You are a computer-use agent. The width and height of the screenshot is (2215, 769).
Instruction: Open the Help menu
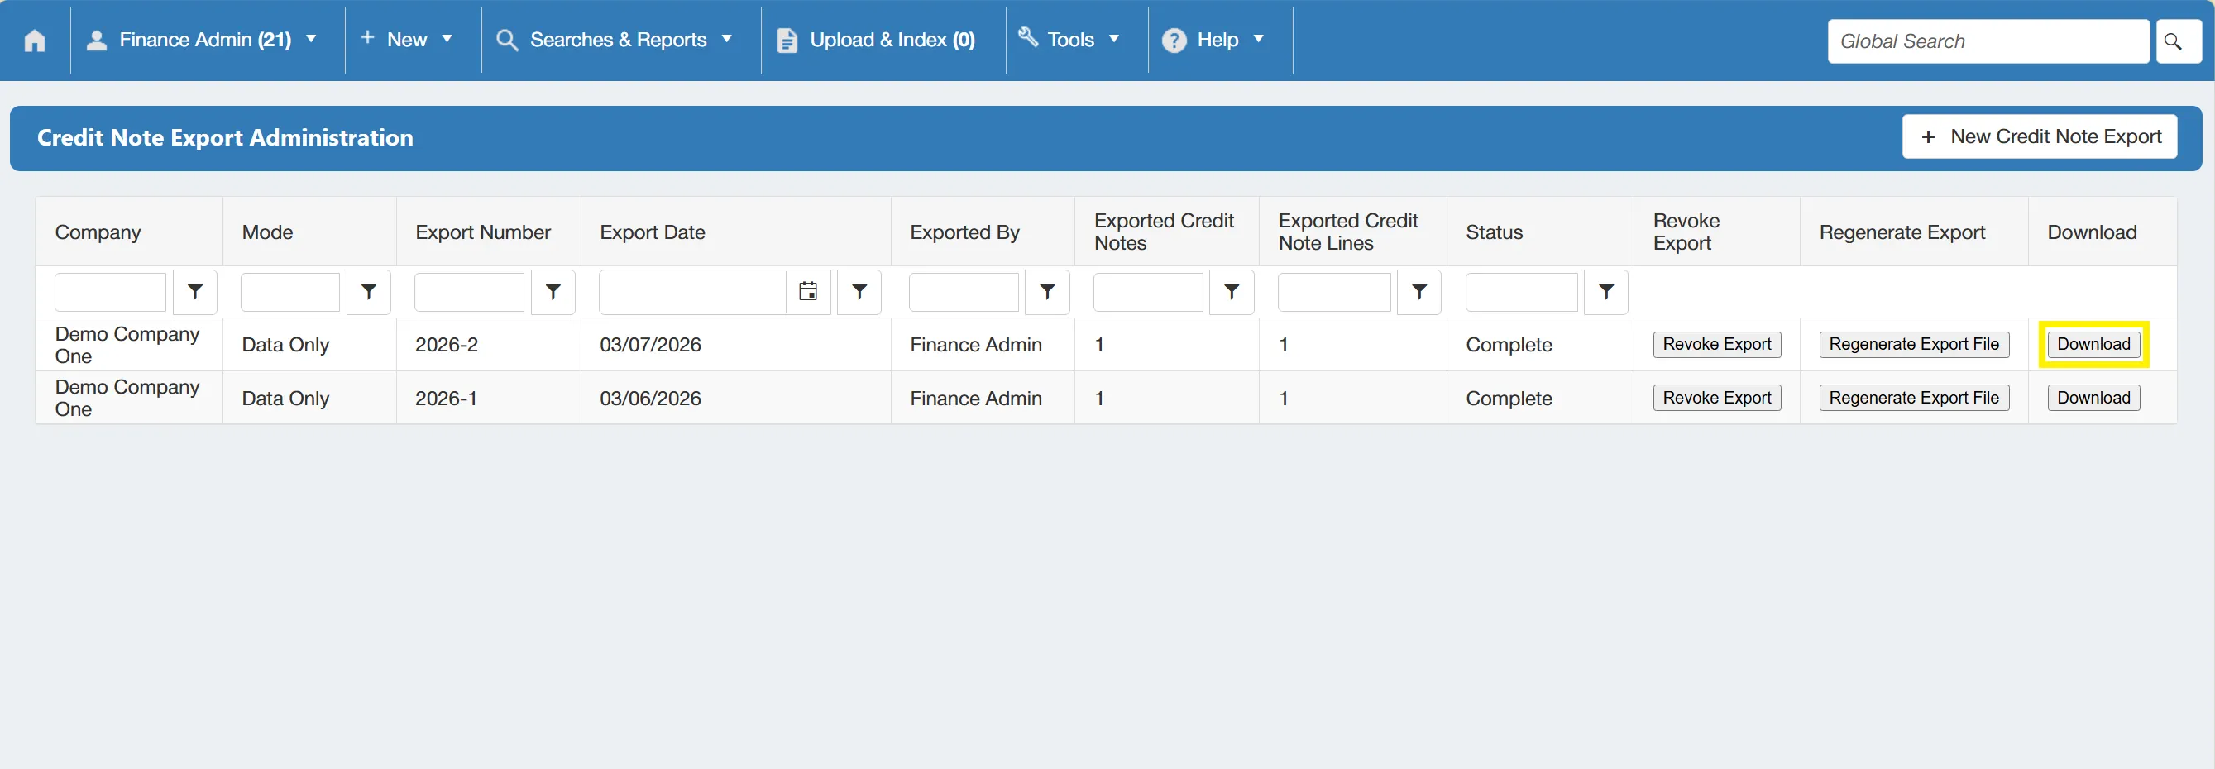(x=1213, y=40)
